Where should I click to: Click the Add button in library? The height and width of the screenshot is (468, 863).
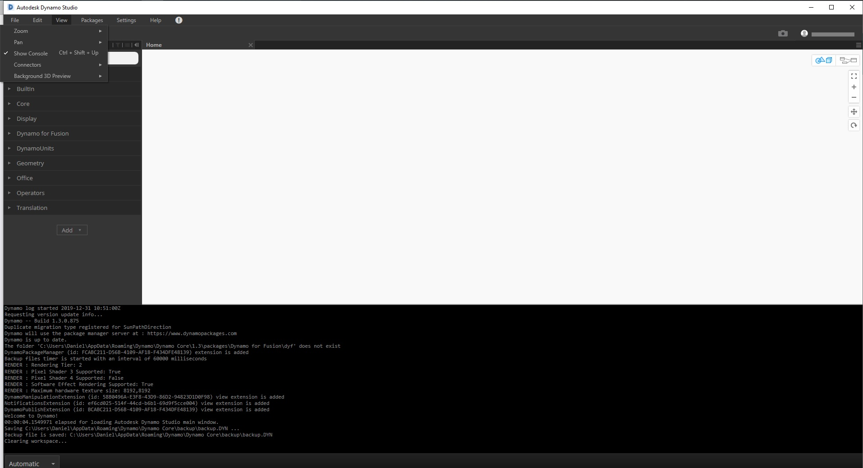[72, 230]
